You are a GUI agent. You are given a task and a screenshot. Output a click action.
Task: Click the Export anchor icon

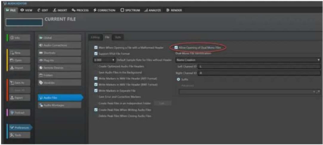tap(12, 98)
